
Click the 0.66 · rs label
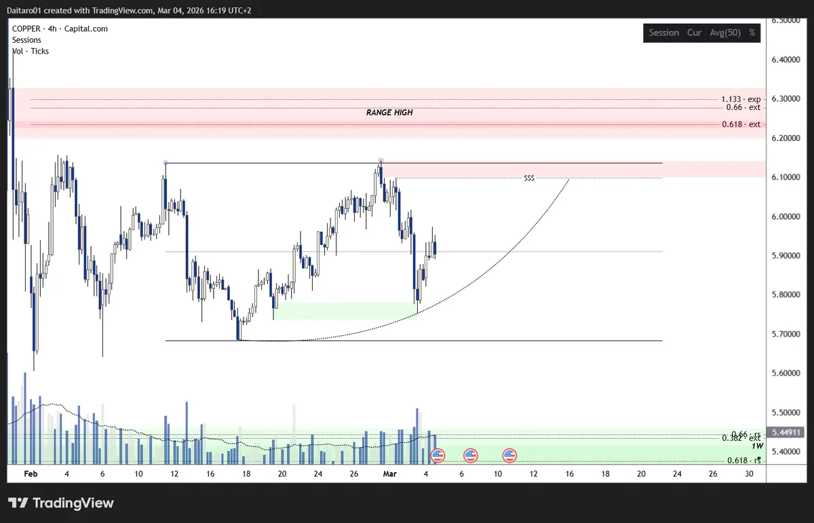745,433
